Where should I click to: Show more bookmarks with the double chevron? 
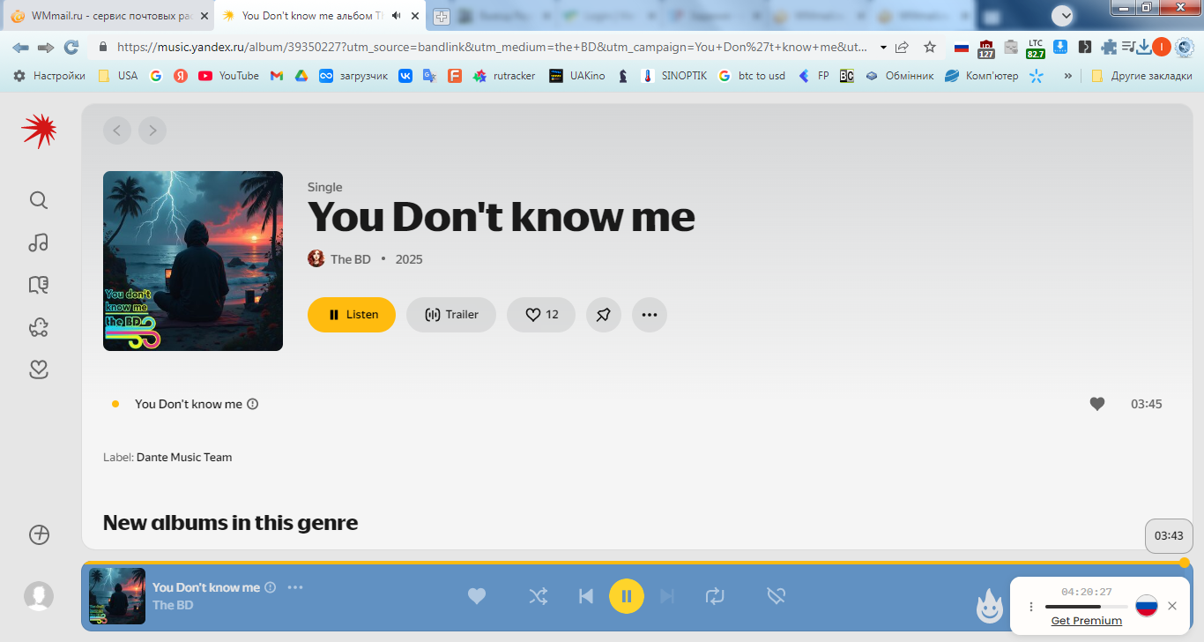[1068, 76]
